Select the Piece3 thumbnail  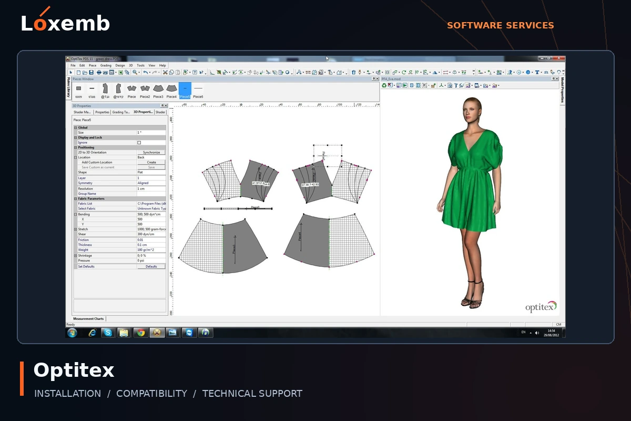[158, 91]
